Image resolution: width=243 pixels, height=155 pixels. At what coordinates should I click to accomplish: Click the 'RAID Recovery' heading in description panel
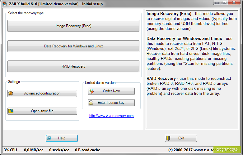click(161, 78)
